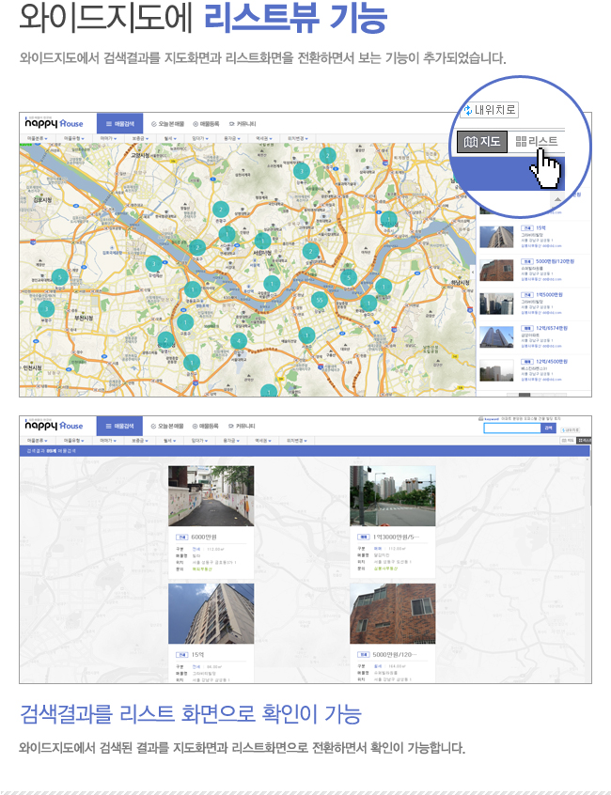Expand 매물유형 filter in the list view
611x795 pixels.
pos(73,441)
